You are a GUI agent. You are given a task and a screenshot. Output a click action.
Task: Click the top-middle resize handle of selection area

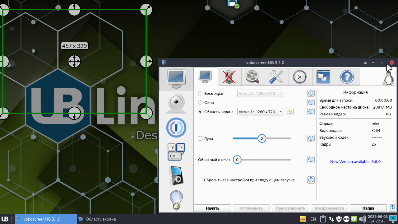74,9
